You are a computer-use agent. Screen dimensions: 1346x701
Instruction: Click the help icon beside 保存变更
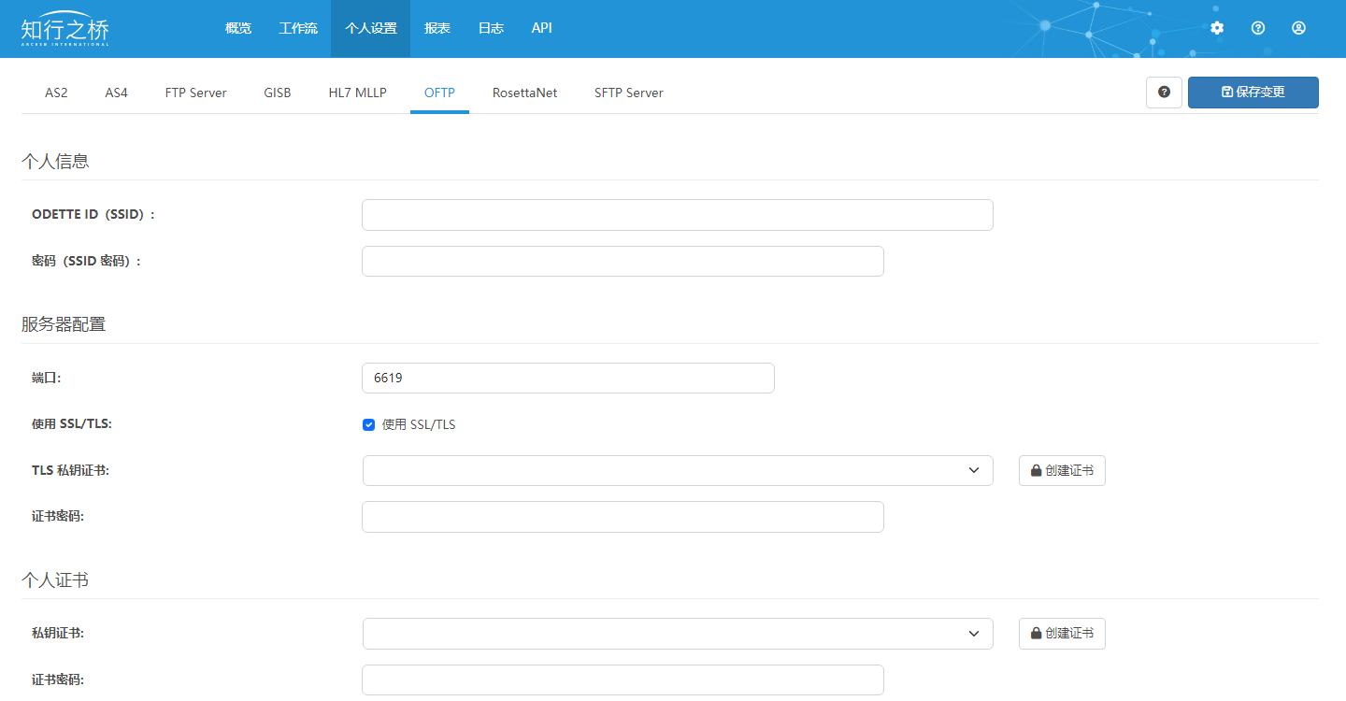click(x=1164, y=93)
